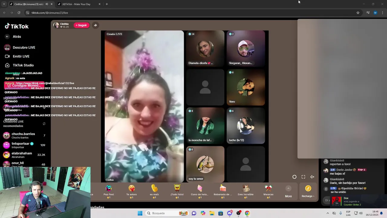This screenshot has height=218, width=387.
Task: Select soy tu amor guest tile
Action: click(x=205, y=164)
